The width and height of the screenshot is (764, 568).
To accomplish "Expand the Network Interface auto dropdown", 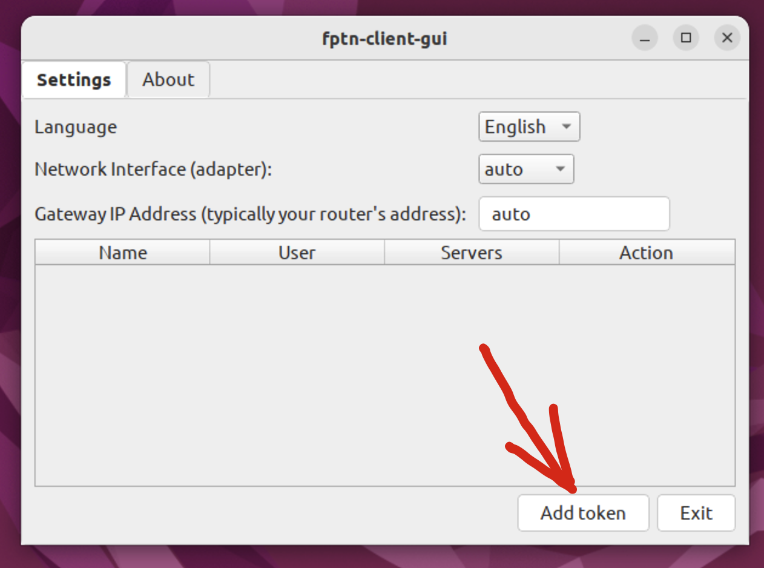I will click(526, 169).
